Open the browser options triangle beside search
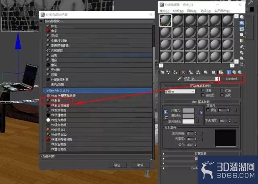 pos(41,21)
